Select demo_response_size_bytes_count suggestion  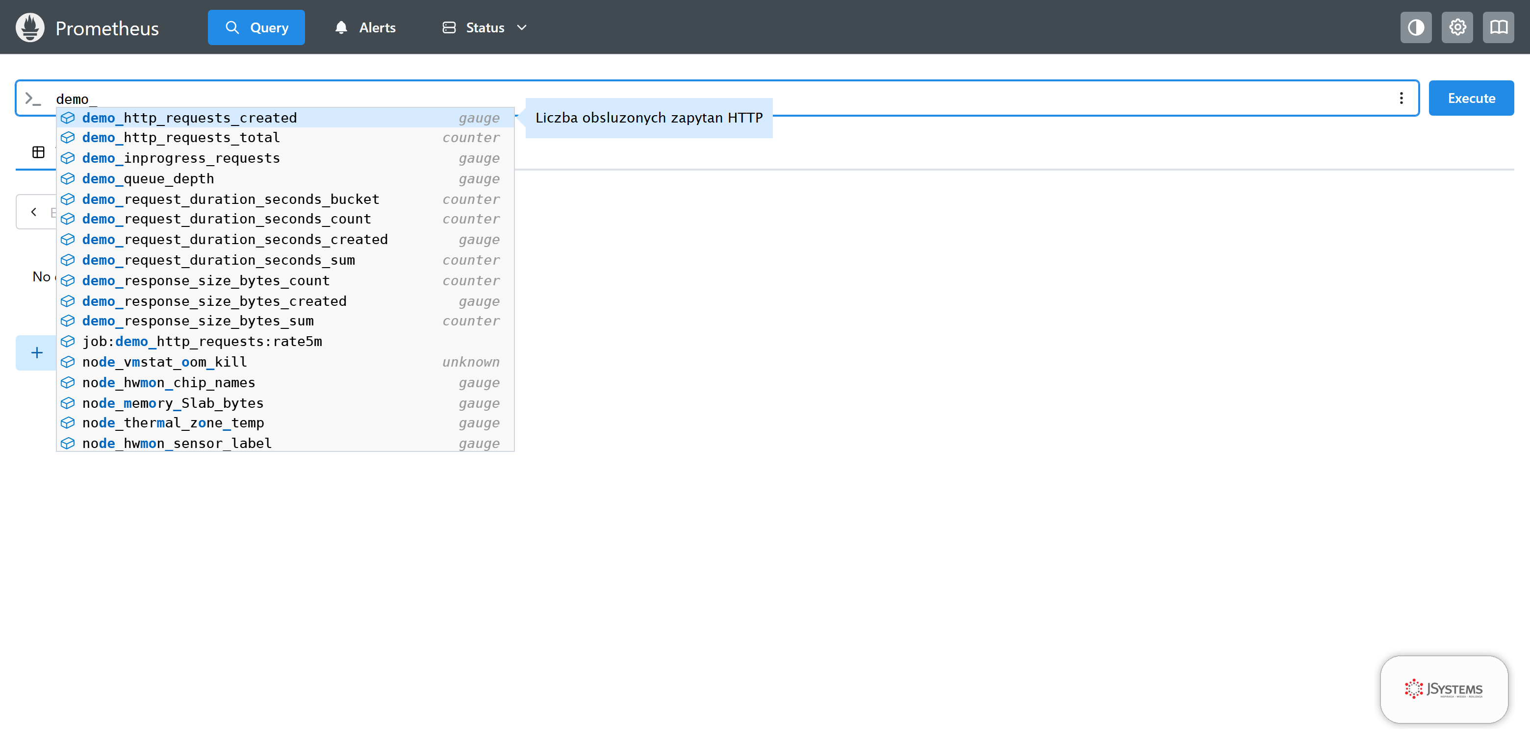[285, 280]
